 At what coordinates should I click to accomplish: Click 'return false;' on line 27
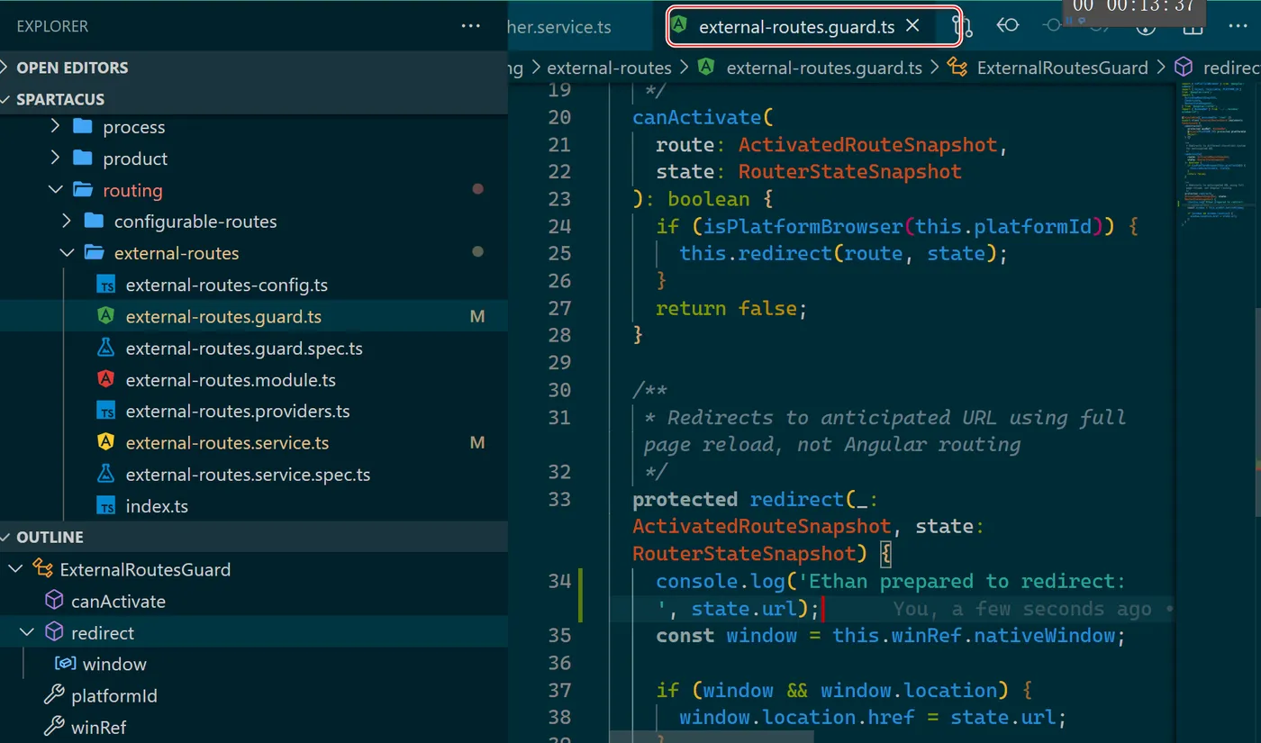[731, 308]
